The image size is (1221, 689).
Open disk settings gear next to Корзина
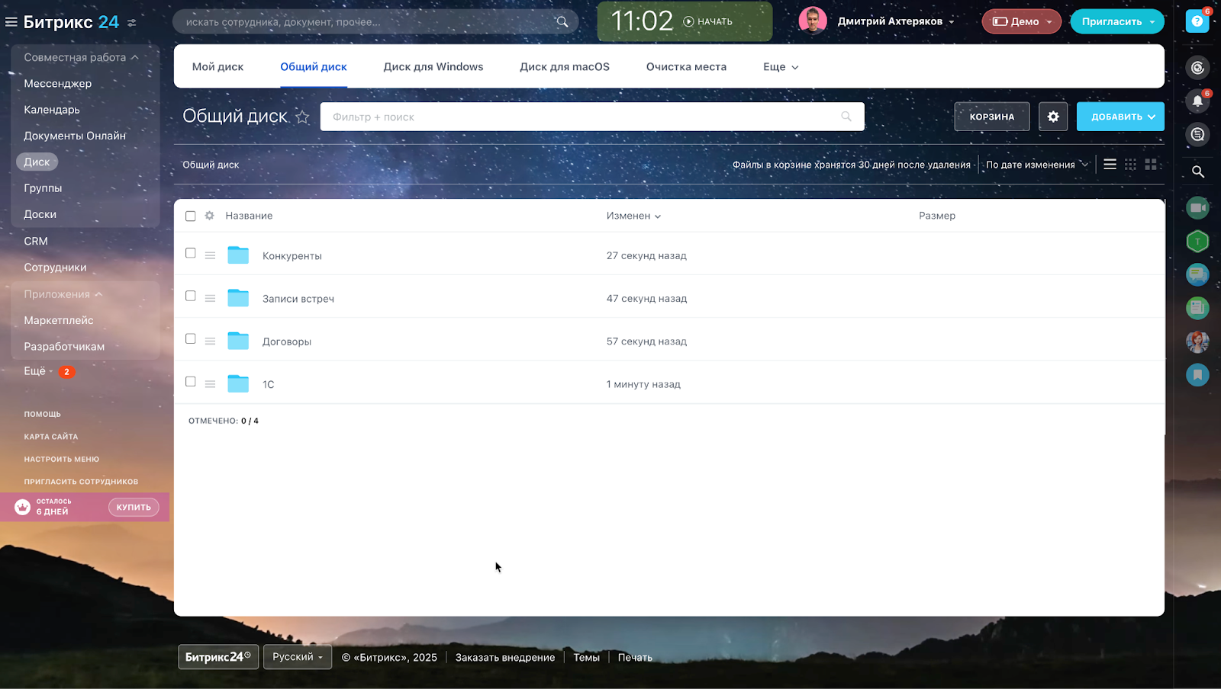pyautogui.click(x=1053, y=117)
